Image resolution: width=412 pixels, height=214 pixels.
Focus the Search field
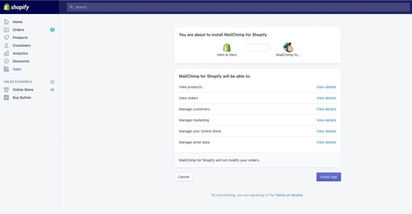pyautogui.click(x=238, y=7)
